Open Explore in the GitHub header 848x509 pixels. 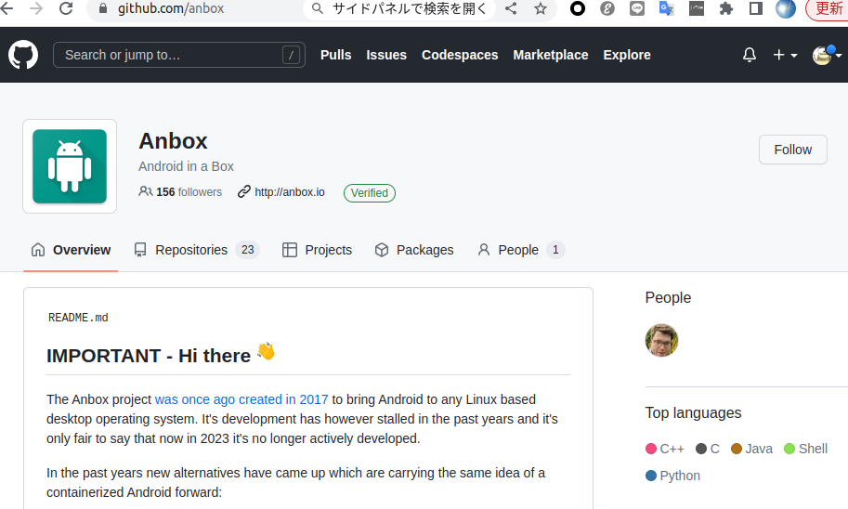pos(627,55)
